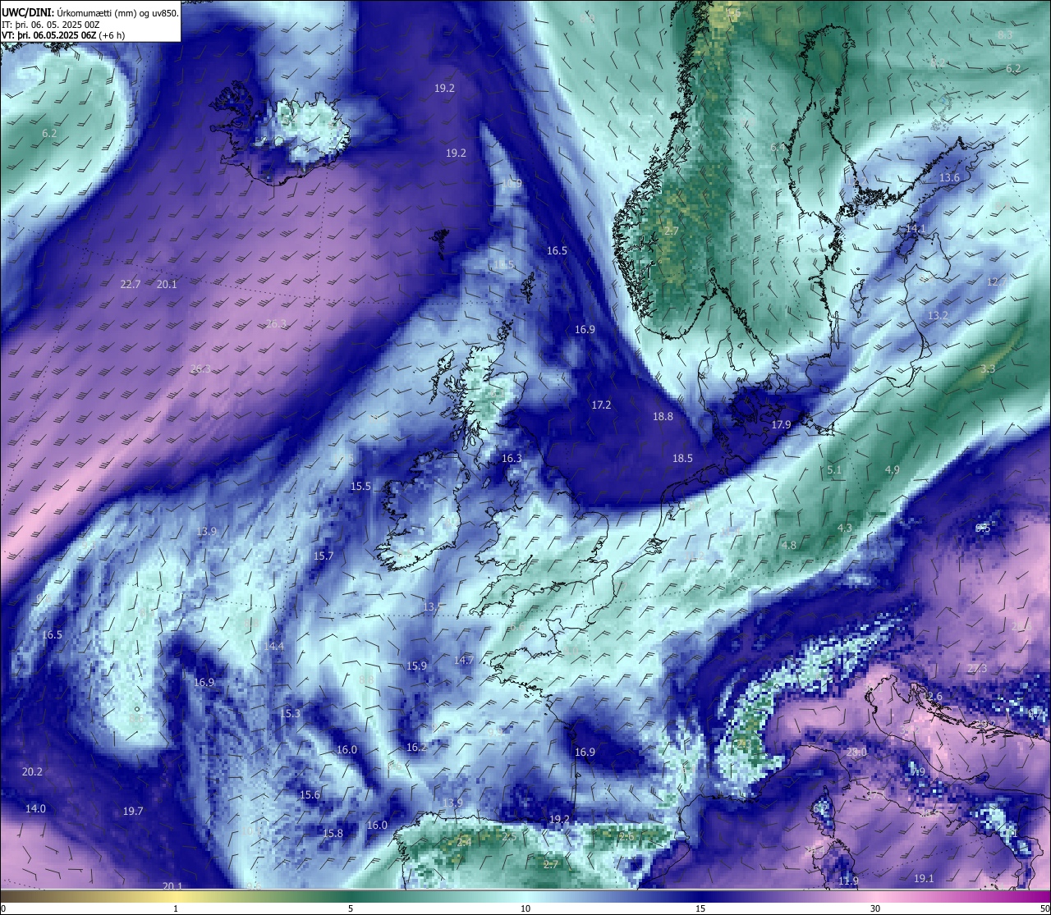Click the colorbar tick labeled 15
Viewport: 1051px width, 915px height.
[700, 908]
